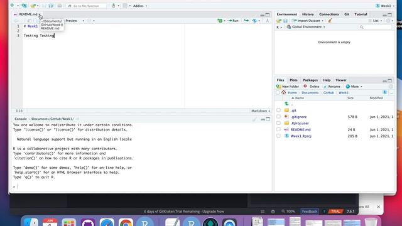Image resolution: width=402 pixels, height=226 pixels.
Task: Open Chrome from the Dock
Action: click(126, 222)
